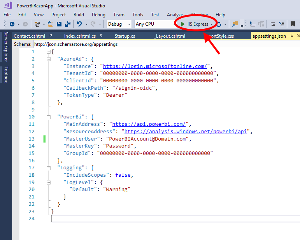Viewport: 300px width, 240px height.
Task: Click the "/signin-oidc" CallbackPath value
Action: [133, 88]
